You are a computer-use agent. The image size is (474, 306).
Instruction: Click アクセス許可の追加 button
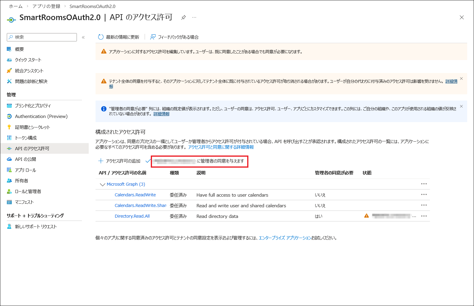tap(119, 161)
